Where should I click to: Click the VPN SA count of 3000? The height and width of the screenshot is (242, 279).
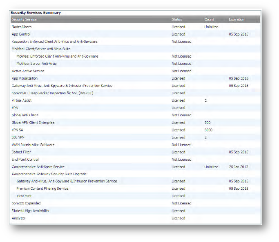209,130
